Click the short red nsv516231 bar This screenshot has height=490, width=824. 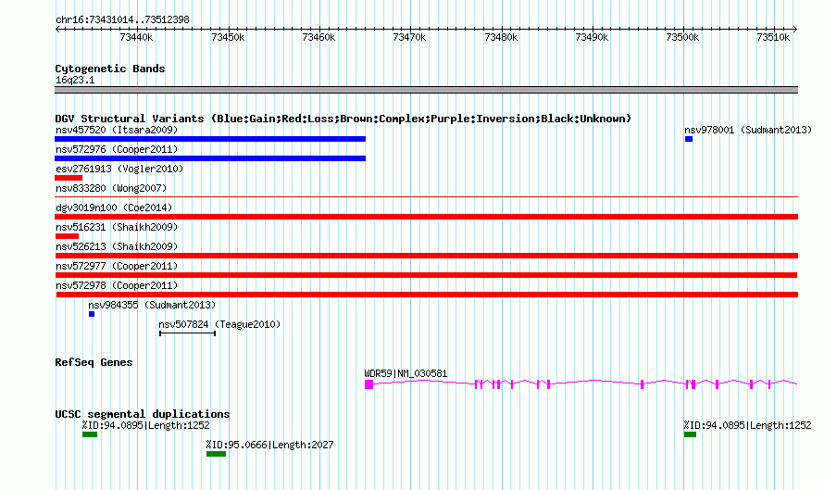[67, 236]
